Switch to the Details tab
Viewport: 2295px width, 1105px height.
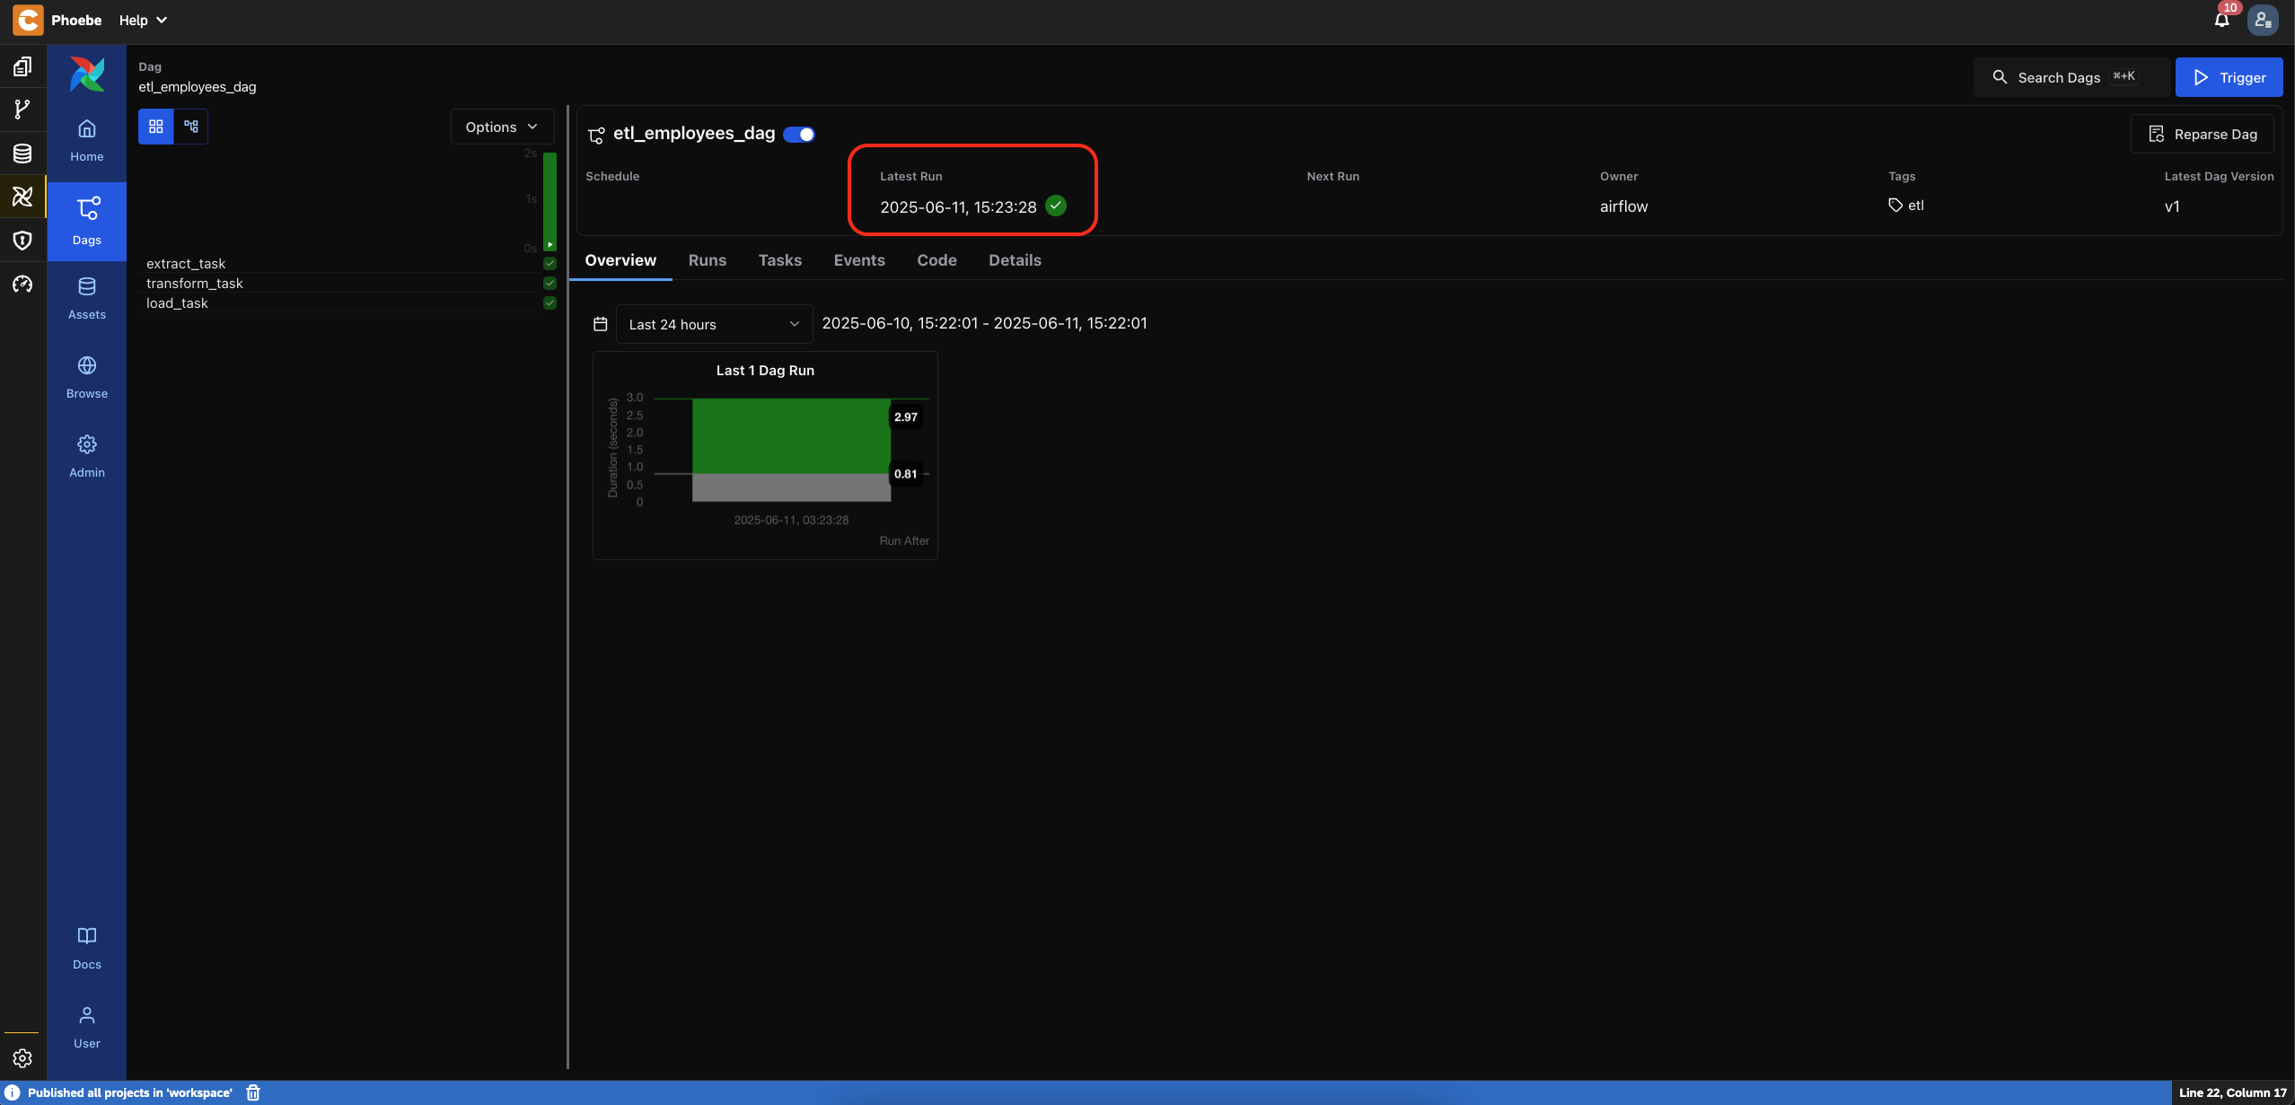pos(1015,260)
